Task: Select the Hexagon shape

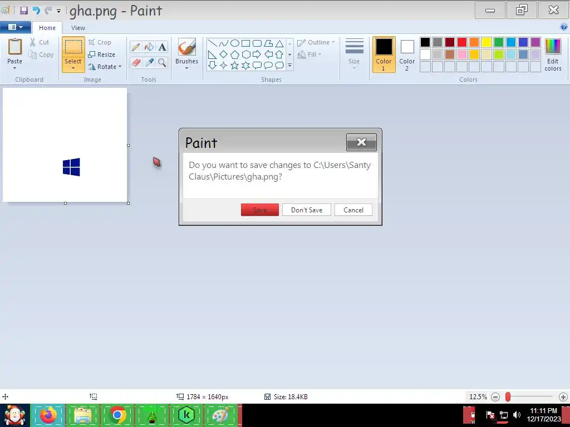Action: pos(246,54)
